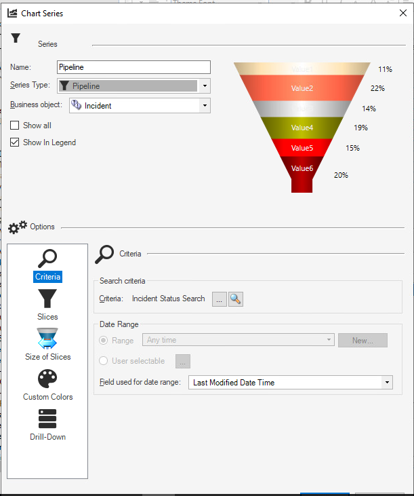Open Size of Slices option
Viewport: 414px width, 496px height.
click(47, 339)
